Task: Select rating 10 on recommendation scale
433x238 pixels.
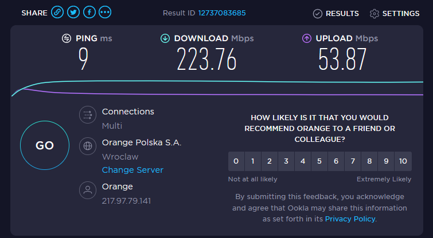Action: (x=403, y=161)
